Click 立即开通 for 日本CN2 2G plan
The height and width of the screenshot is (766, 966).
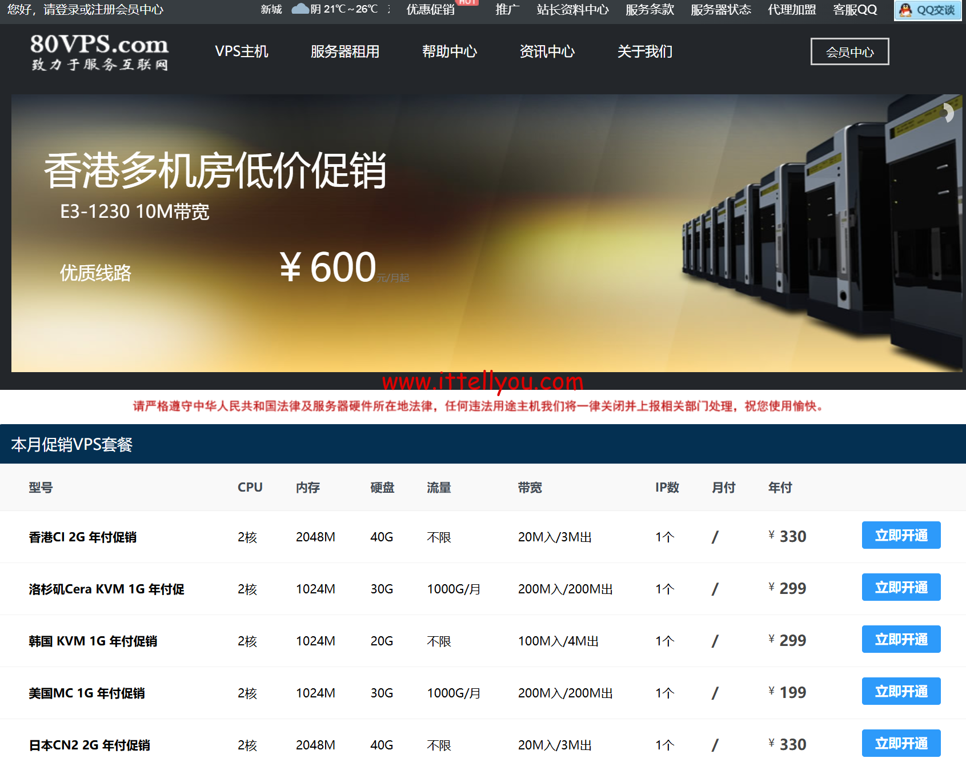click(x=901, y=743)
